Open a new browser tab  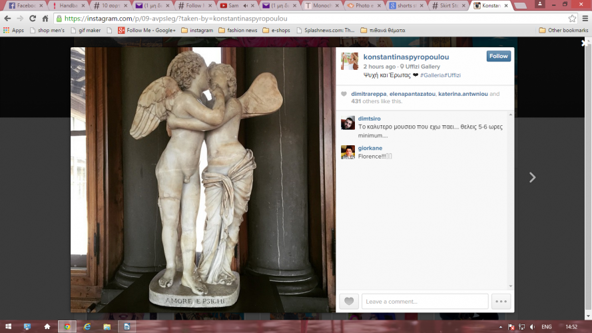coord(520,6)
